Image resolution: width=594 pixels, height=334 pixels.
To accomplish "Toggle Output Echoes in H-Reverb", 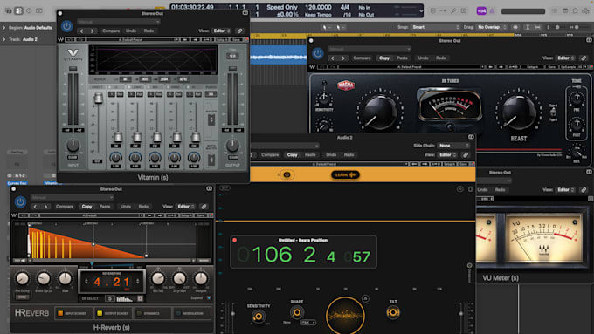I will point(113,313).
